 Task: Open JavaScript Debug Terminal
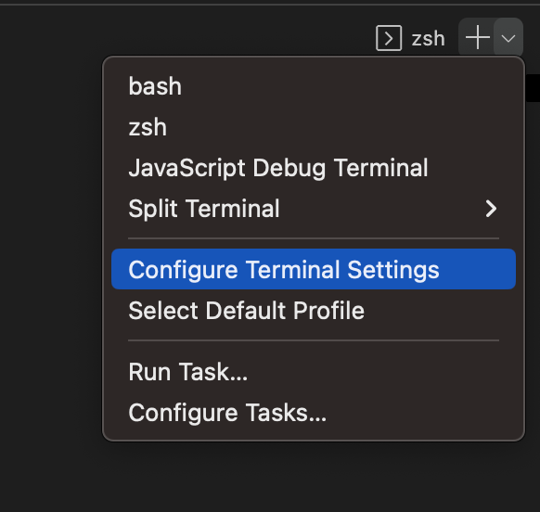tap(314, 168)
